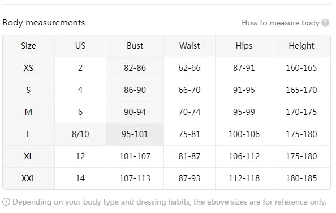The height and width of the screenshot is (213, 336).
Task: Click the Hips column header
Action: pos(244,46)
